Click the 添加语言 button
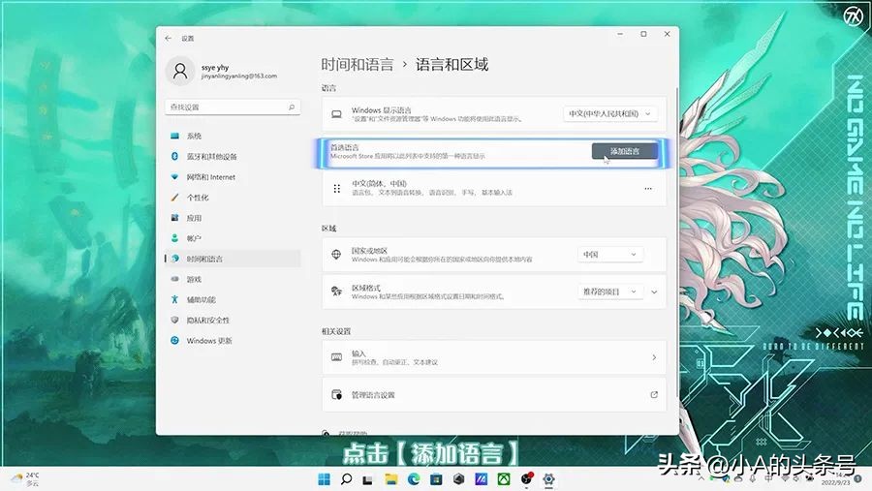The height and width of the screenshot is (491, 872). [625, 151]
